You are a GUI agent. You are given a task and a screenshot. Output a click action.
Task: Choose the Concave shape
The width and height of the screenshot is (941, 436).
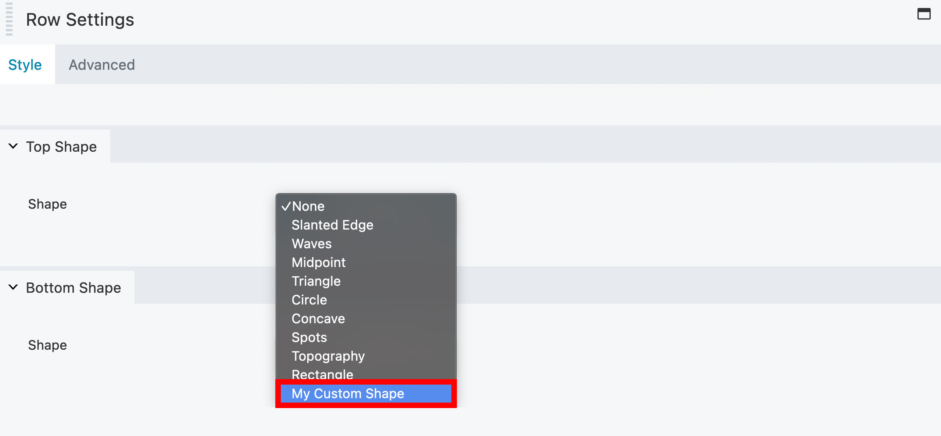pos(318,318)
